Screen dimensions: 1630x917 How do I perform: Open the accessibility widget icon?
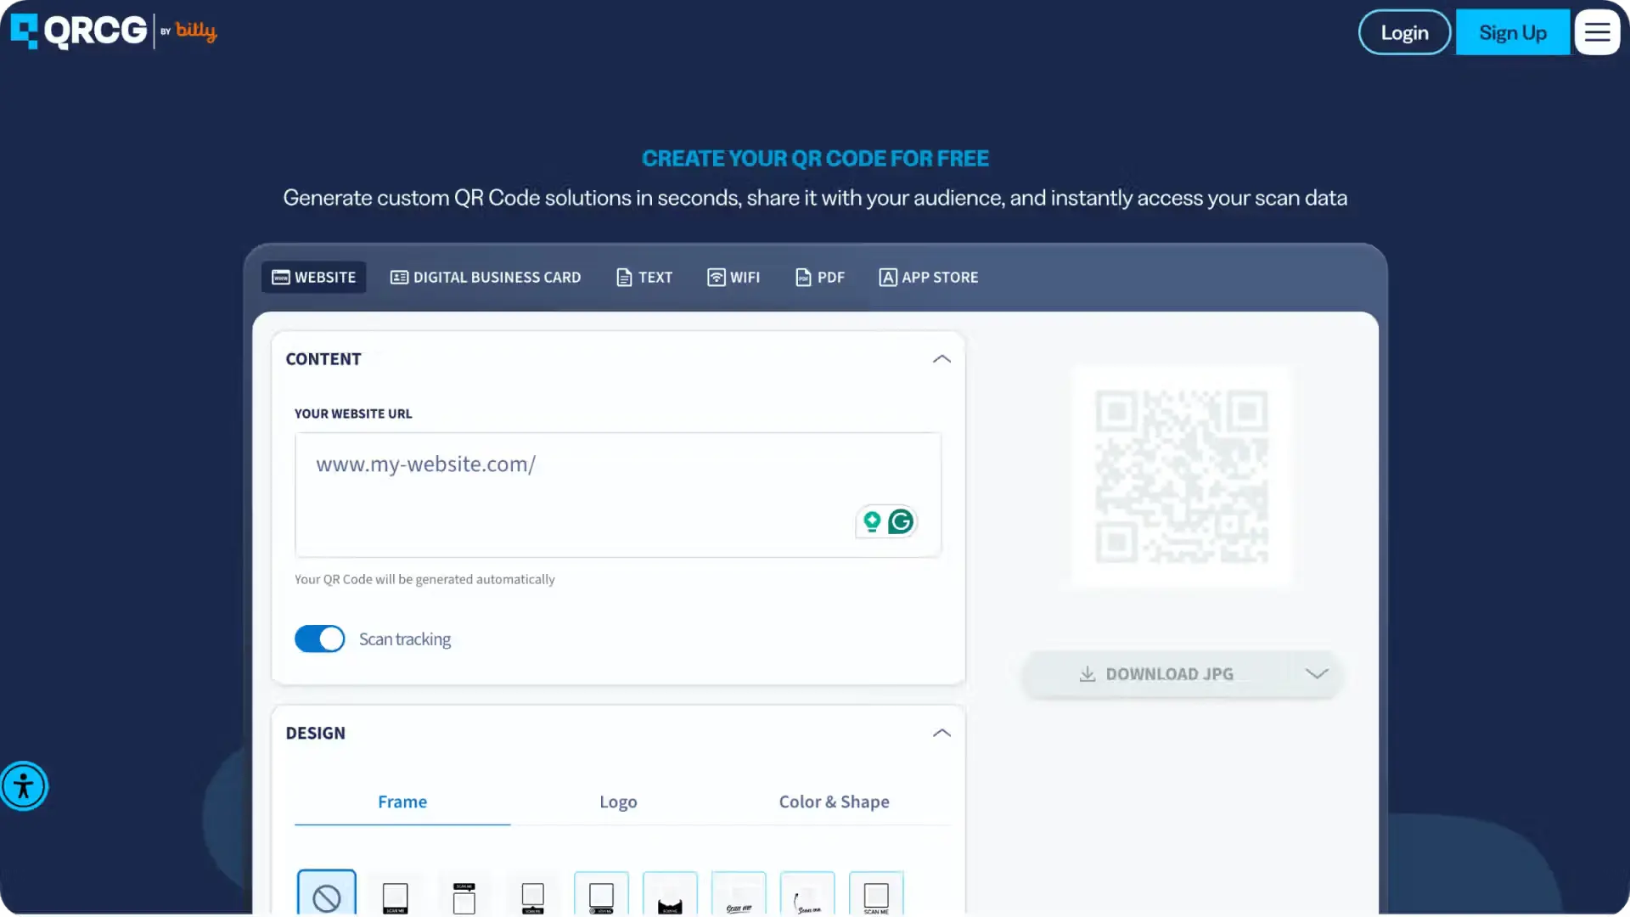[x=24, y=786]
